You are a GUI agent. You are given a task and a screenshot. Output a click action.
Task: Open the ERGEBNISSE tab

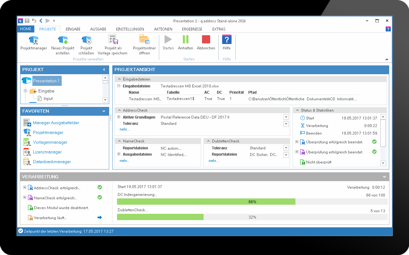(192, 29)
